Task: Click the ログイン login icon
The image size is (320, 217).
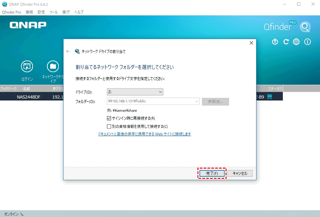Action: coord(27,67)
